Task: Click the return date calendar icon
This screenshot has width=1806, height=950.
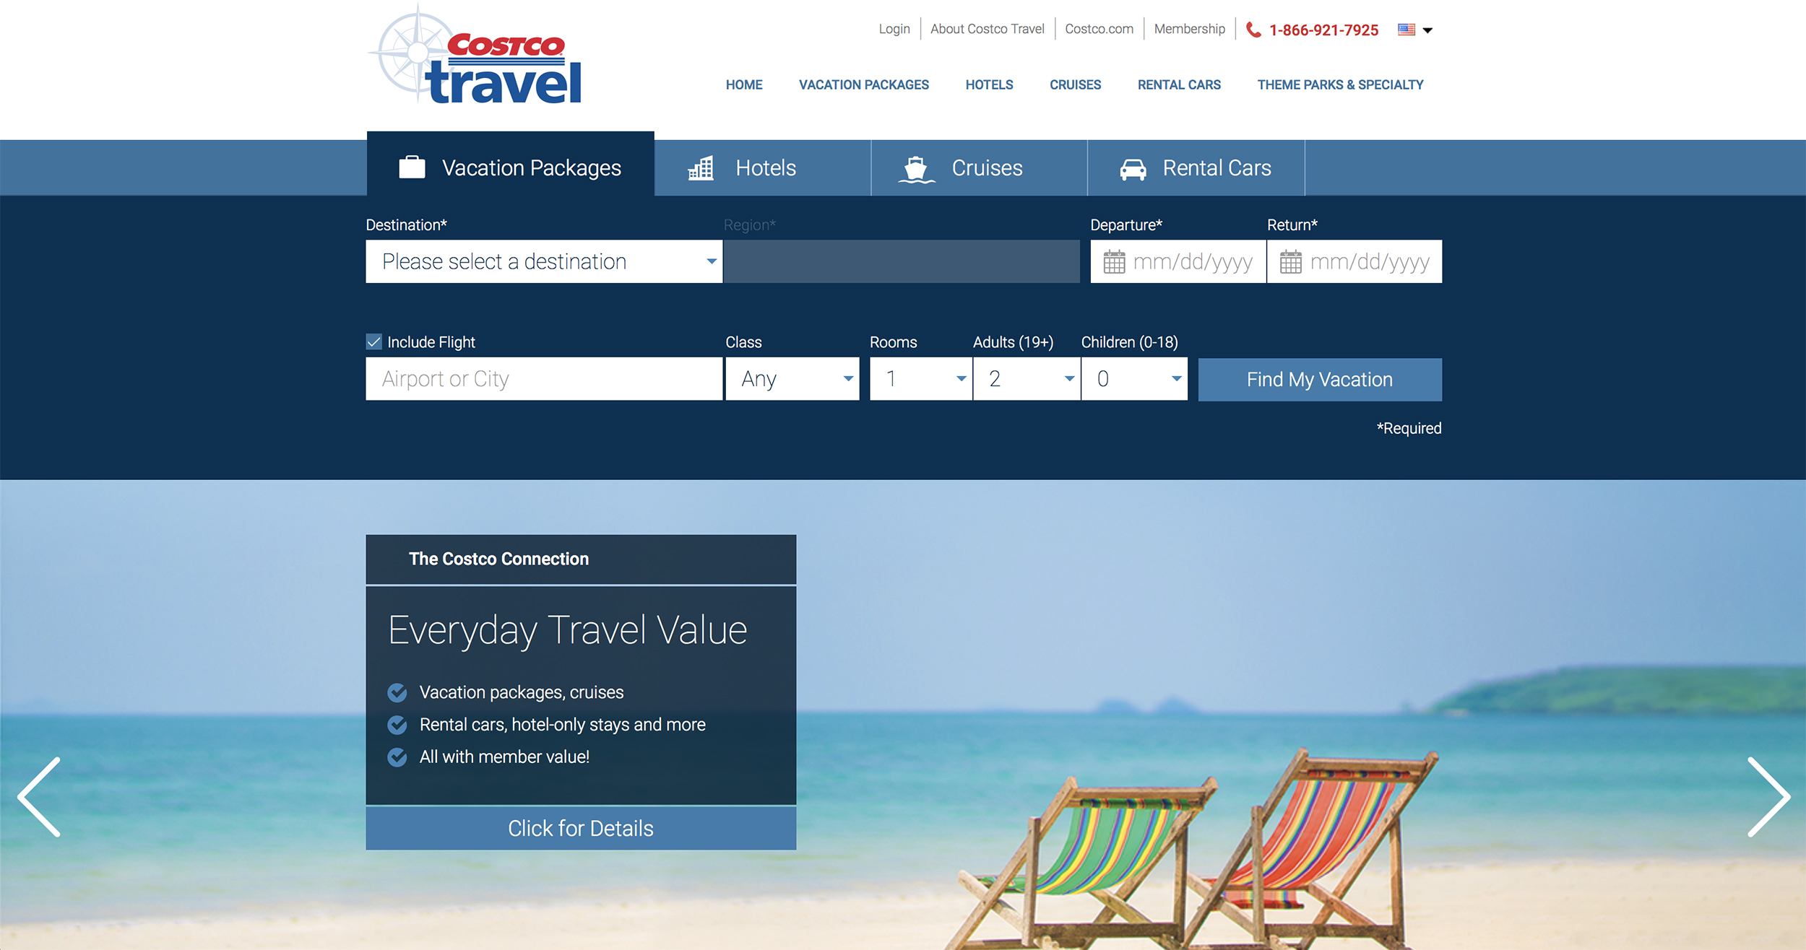Action: (1290, 263)
